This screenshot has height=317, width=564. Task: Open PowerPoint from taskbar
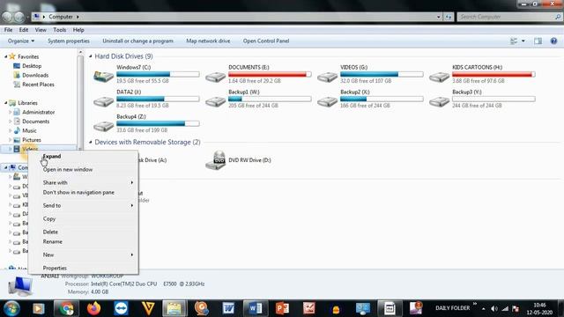[x=282, y=308]
